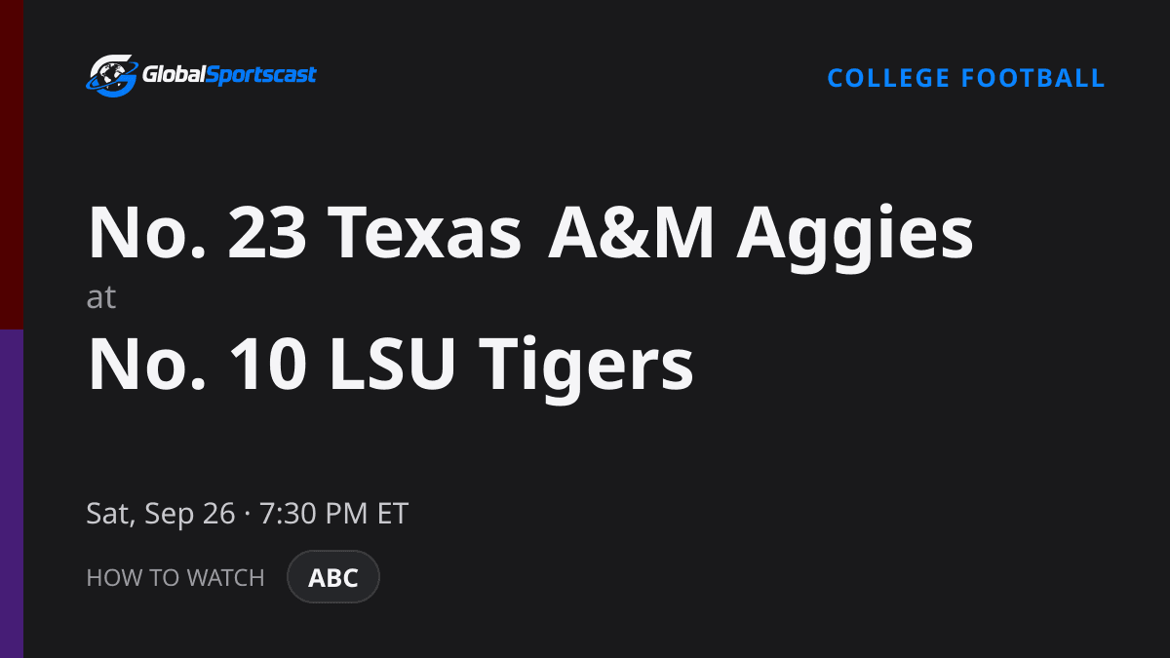Select the 7:30 PM ET kickoff time
Screen dimensions: 1170x658
pos(333,514)
